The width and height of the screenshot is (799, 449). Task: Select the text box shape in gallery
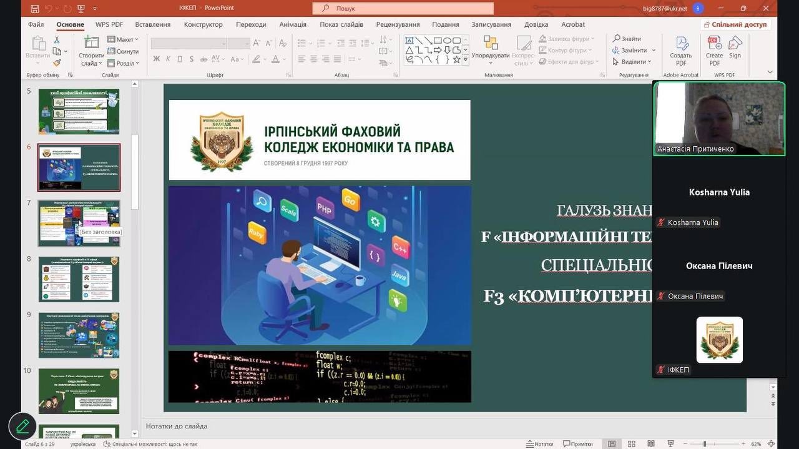click(x=409, y=40)
